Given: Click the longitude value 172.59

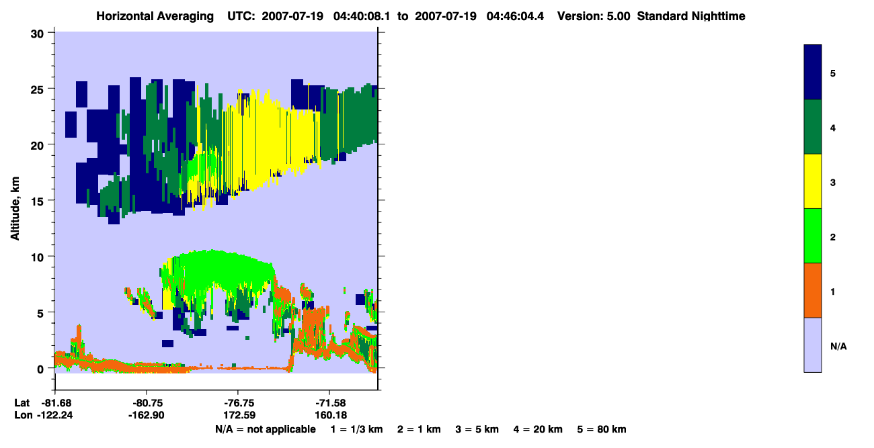Looking at the screenshot, I should (238, 416).
